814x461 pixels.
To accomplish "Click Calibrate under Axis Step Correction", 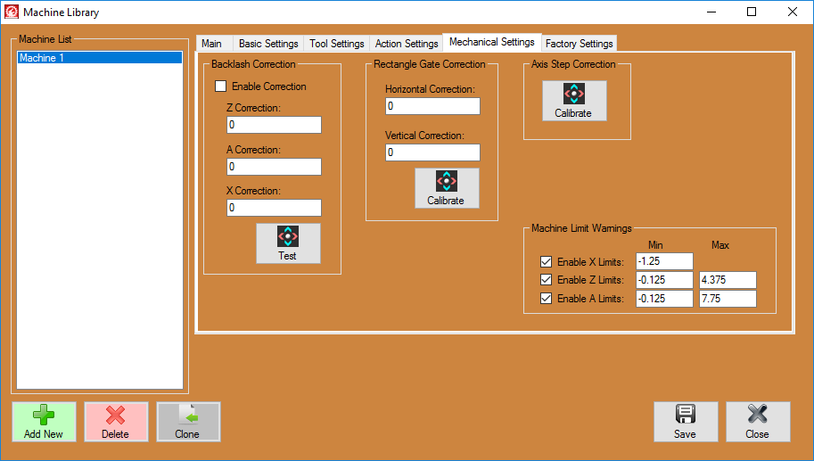I will pyautogui.click(x=573, y=101).
